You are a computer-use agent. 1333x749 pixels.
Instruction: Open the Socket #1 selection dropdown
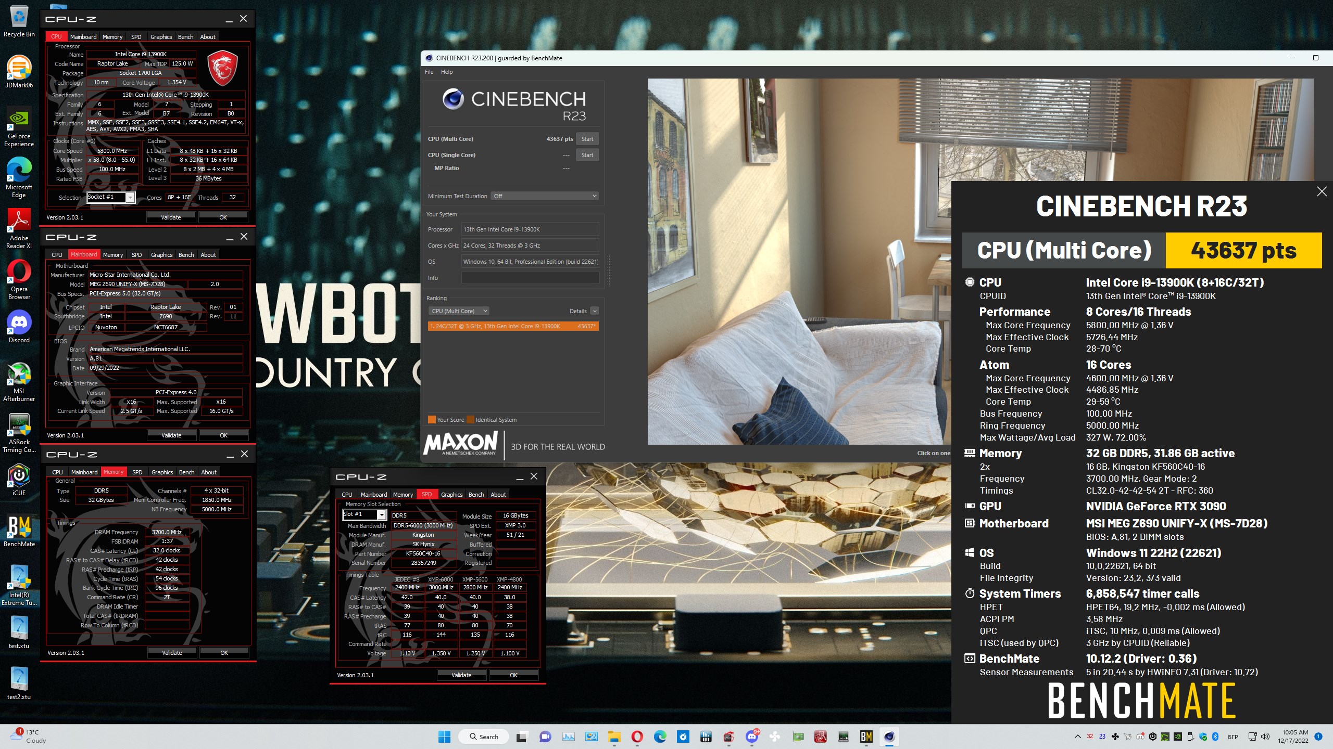pyautogui.click(x=111, y=197)
